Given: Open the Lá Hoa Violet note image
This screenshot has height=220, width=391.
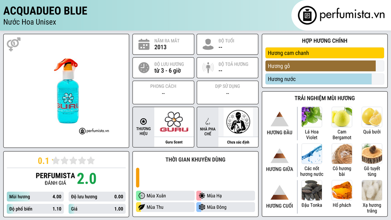Looking at the screenshot, I should click(312, 117).
